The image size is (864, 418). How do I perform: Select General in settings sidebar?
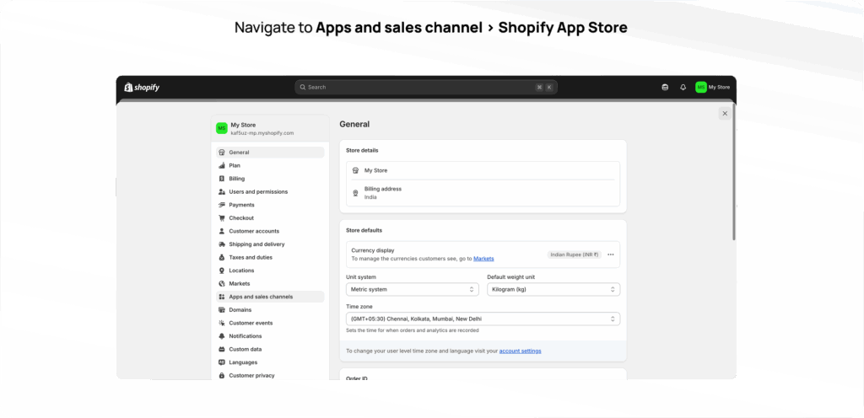coord(270,153)
